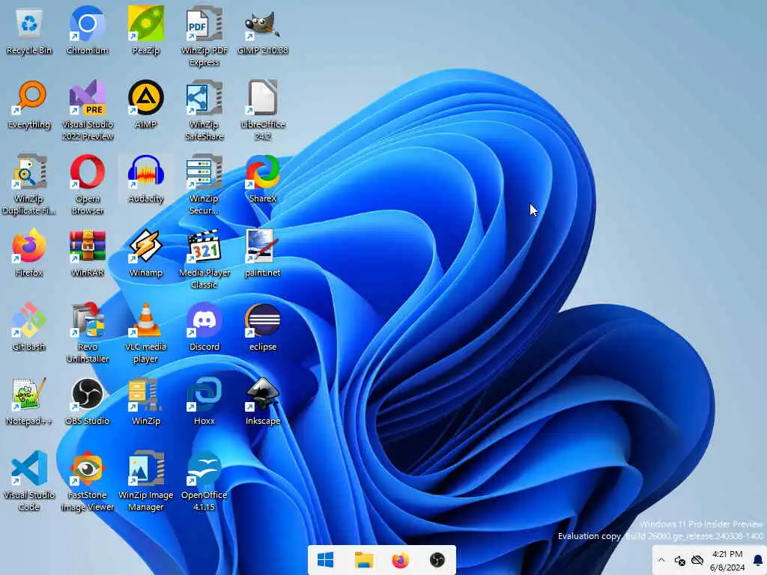
Task: Select Media Player Classic icon
Action: point(204,259)
